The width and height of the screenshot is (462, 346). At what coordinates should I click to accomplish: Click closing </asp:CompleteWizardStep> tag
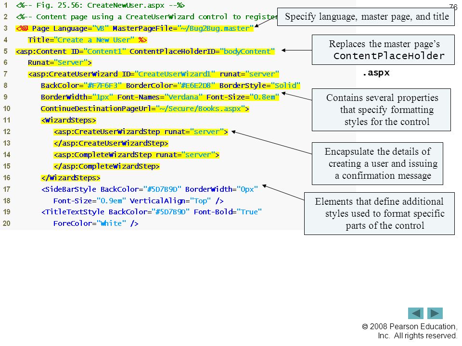(x=107, y=166)
